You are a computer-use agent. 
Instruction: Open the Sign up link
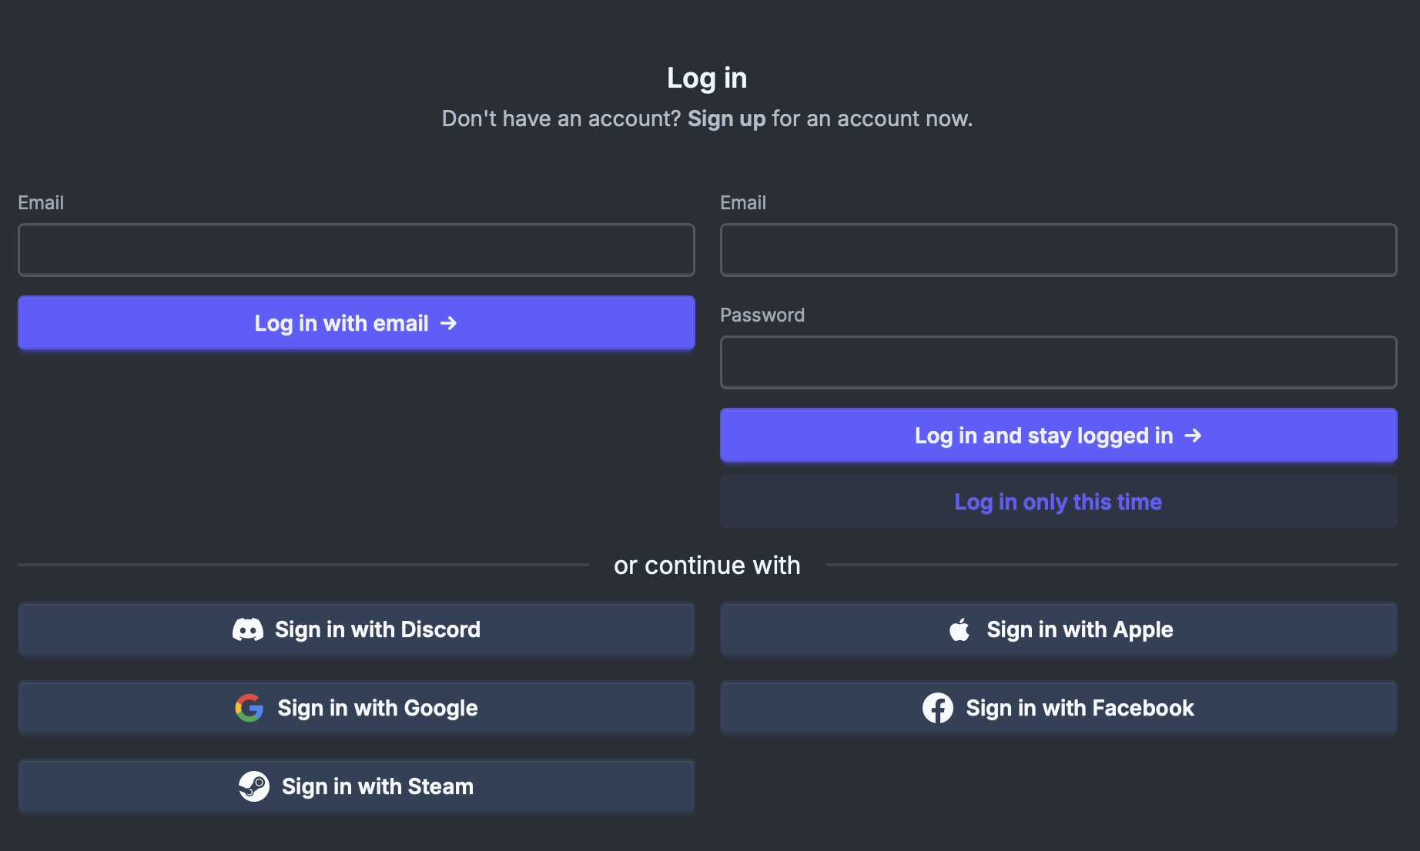pos(726,118)
